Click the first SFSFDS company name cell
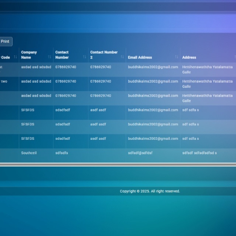The height and width of the screenshot is (236, 236). click(x=28, y=110)
